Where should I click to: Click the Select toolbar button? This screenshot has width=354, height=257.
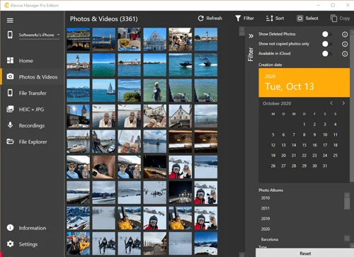pos(307,18)
